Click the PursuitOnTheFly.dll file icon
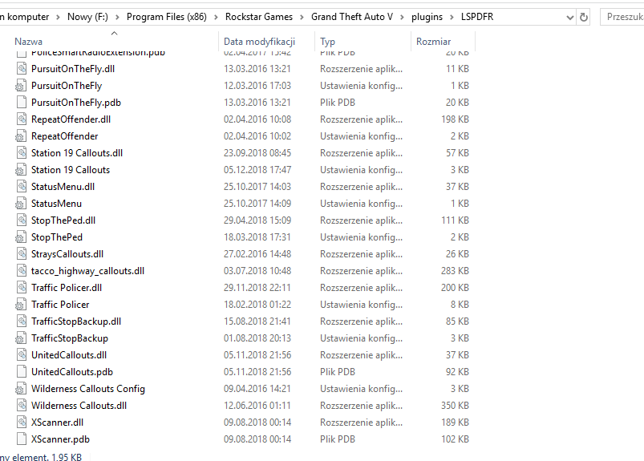Screen dimensions: 644x461 [x=22, y=69]
